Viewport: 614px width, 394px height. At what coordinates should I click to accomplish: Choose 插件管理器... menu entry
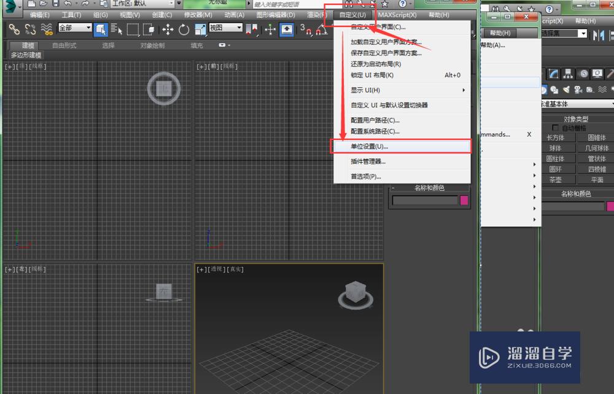402,161
